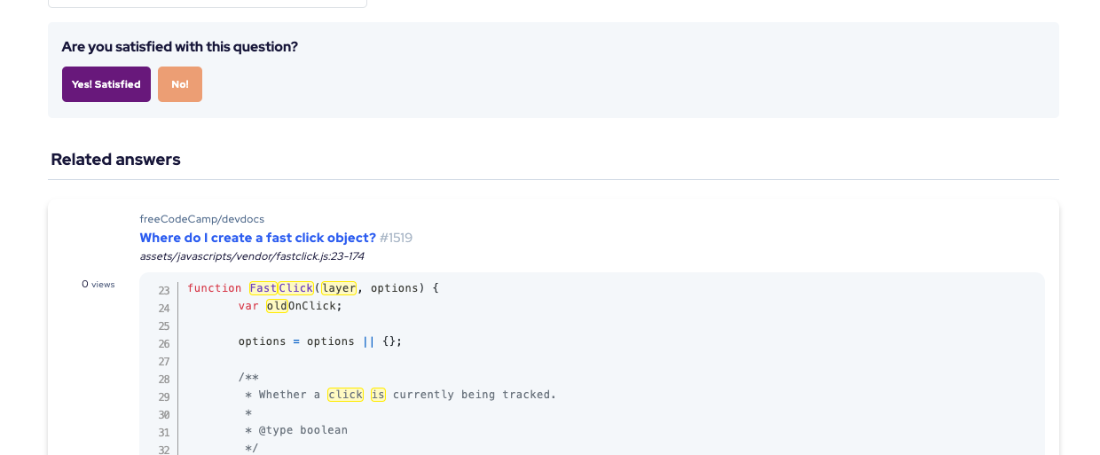This screenshot has height=455, width=1100.
Task: Click the highlighted word 'click' in comment
Action: point(346,395)
